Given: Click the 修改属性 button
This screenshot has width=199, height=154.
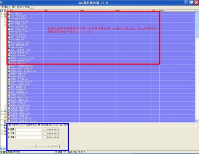Looking at the screenshot, I should click(x=55, y=146).
